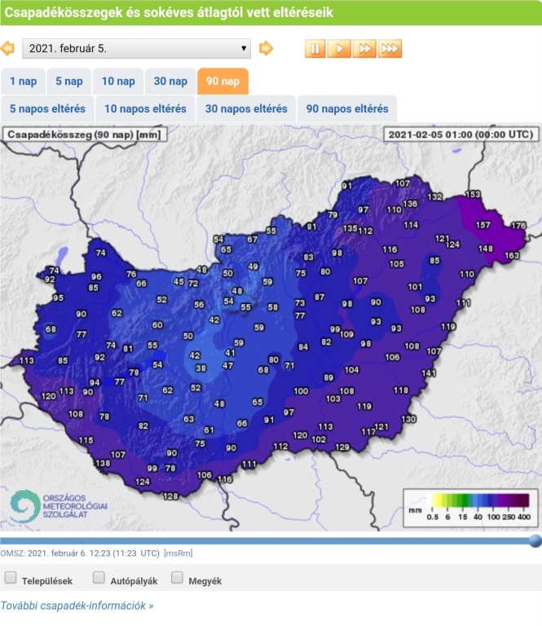Click the next date right arrow
Viewport: 542px width, 626px height.
(x=266, y=48)
